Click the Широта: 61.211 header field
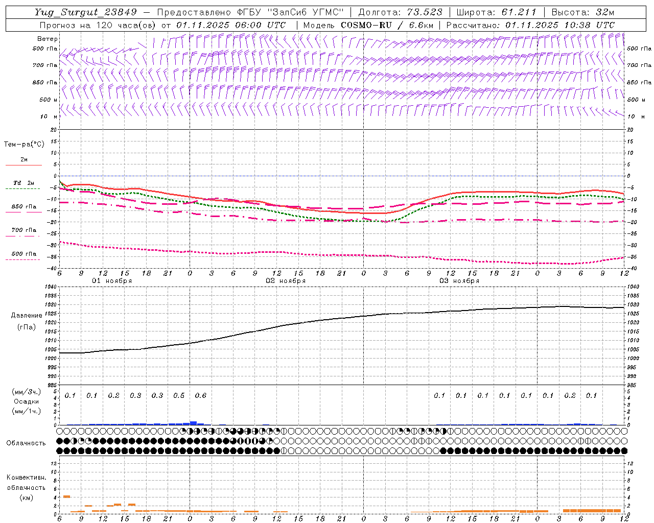This screenshot has height=523, width=654. (x=496, y=12)
